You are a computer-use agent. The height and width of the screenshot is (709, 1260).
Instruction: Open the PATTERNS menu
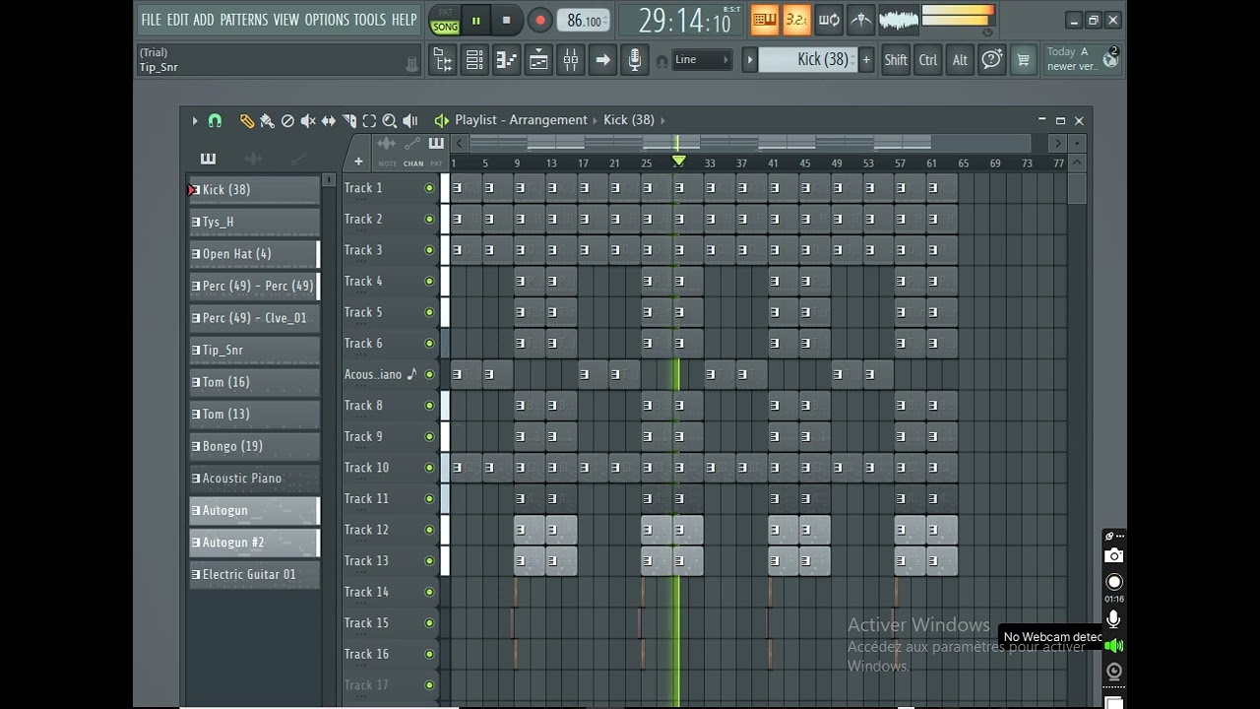244,20
